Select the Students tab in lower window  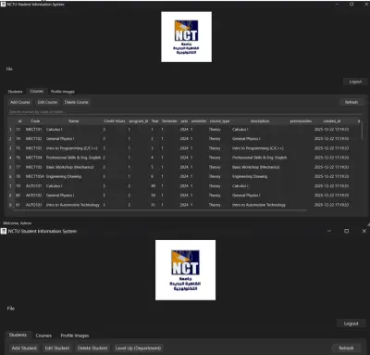[18, 335]
